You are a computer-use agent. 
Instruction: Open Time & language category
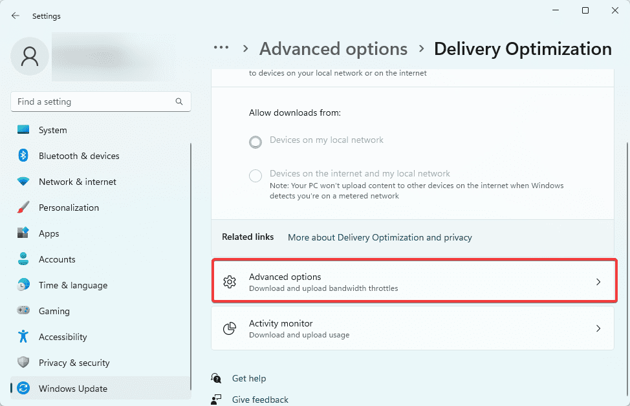(x=100, y=284)
